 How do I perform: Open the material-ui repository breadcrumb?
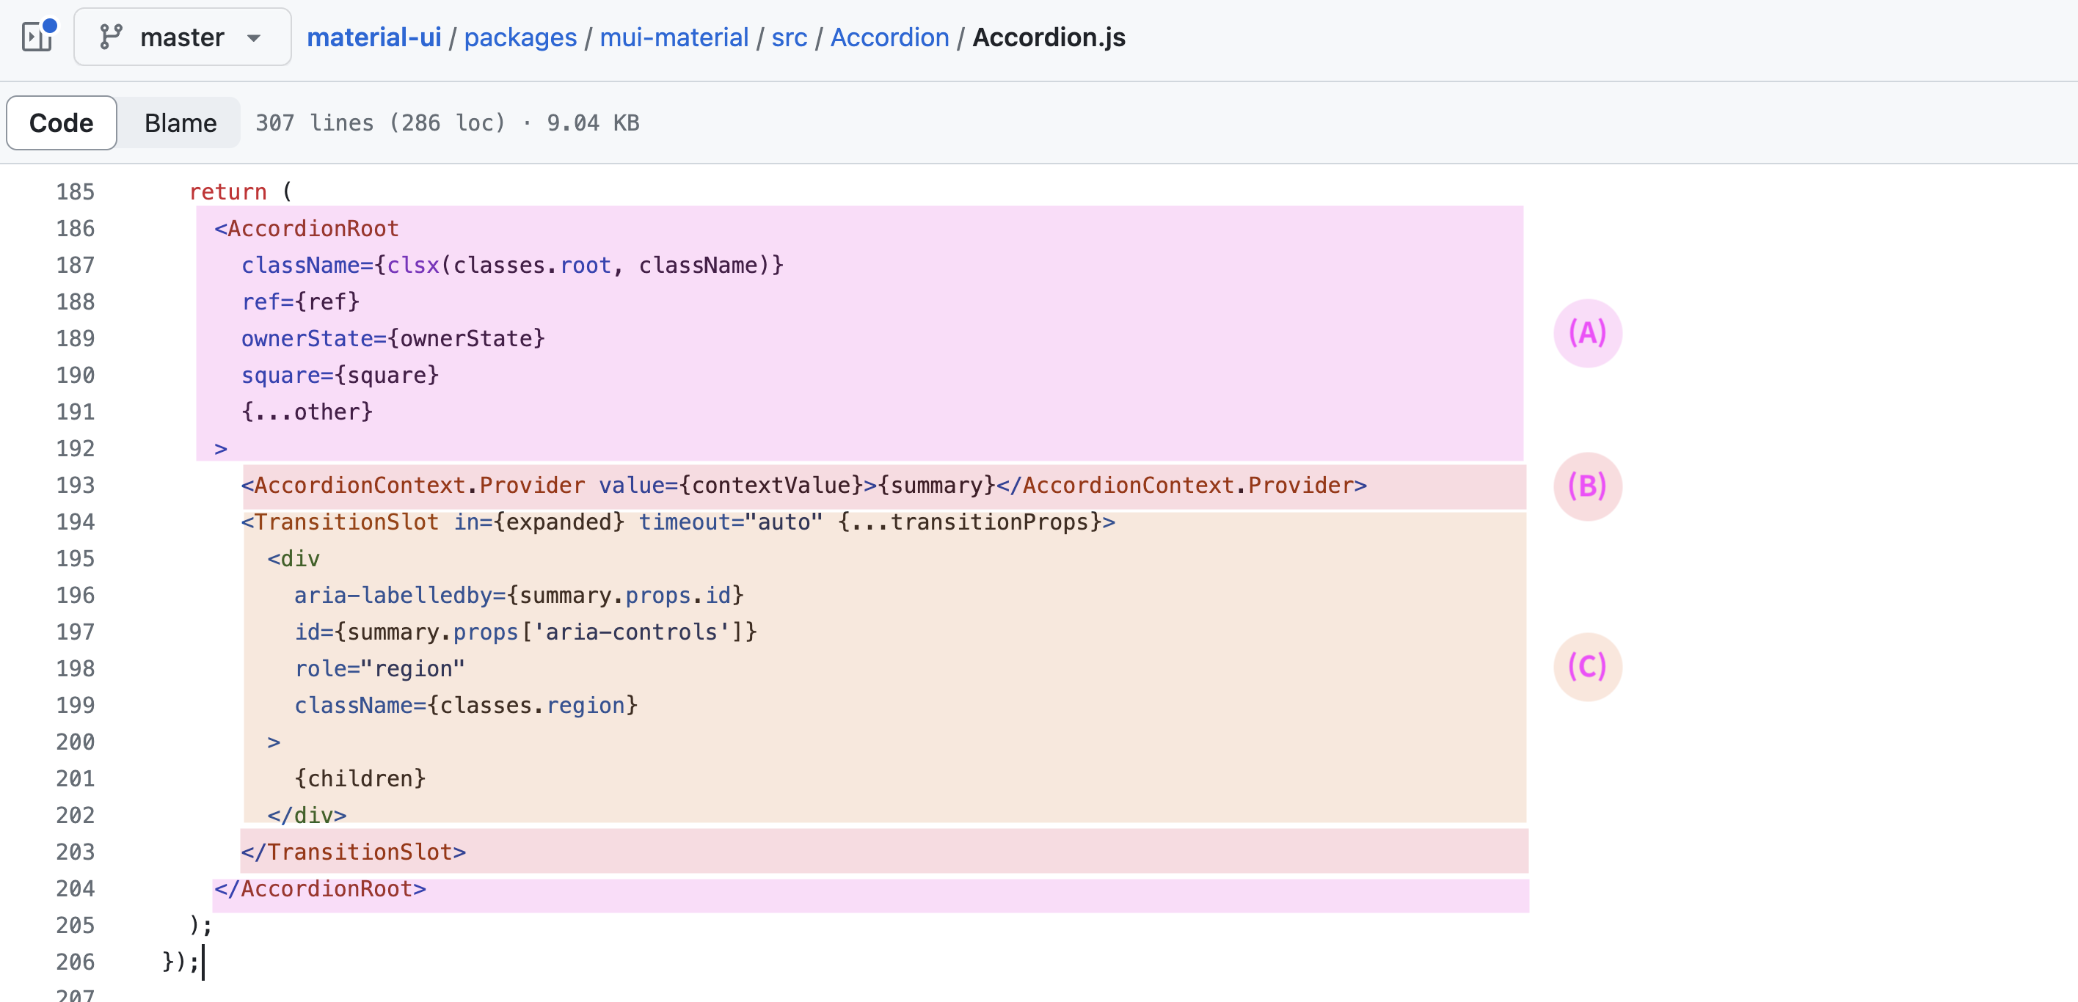pyautogui.click(x=373, y=37)
